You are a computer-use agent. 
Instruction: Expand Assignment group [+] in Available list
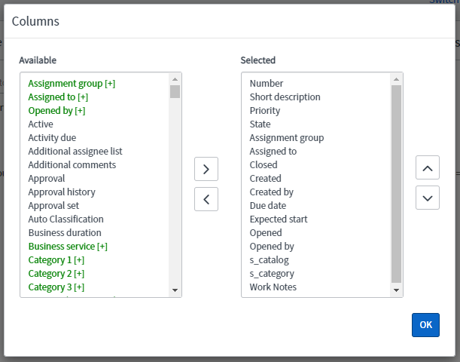click(72, 84)
